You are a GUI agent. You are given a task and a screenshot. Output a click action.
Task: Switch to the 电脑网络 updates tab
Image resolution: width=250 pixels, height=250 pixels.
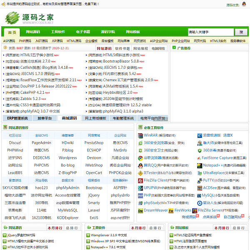coord(158,48)
